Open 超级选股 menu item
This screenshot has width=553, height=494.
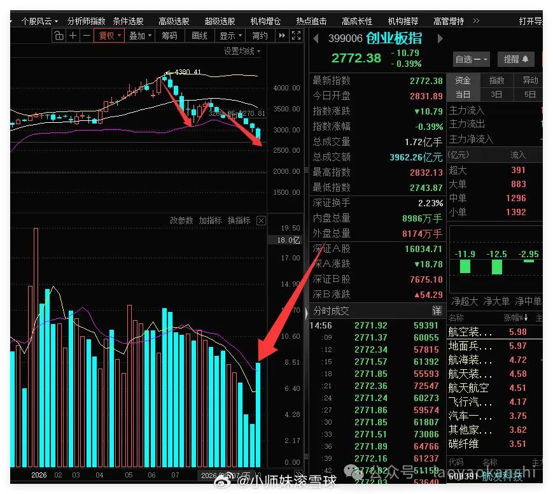[x=220, y=21]
